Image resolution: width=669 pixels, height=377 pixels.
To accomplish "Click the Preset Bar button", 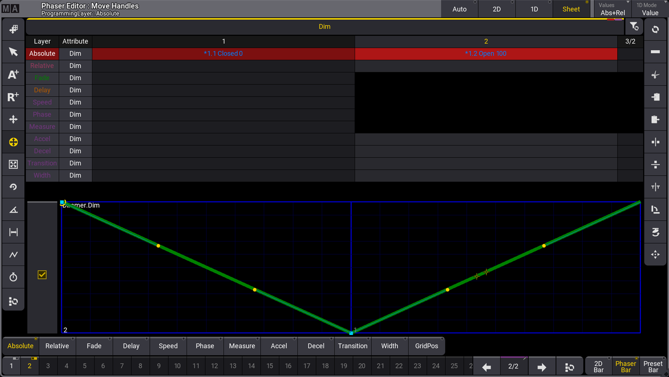I will (x=653, y=367).
